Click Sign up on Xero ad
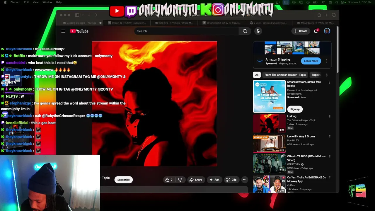The image size is (375, 211). click(295, 109)
